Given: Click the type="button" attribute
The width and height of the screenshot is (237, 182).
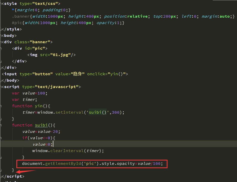Looking at the screenshot, I should point(36,74).
